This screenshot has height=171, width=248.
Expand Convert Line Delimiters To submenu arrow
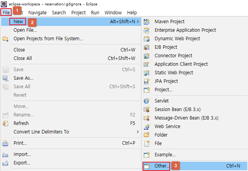pos(138,132)
